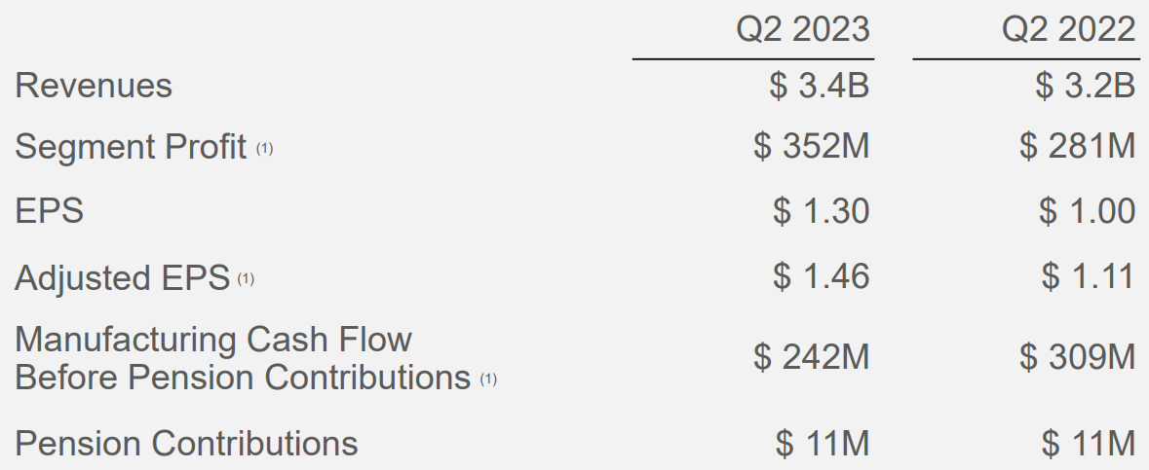Click the $1.46 adjusted EPS value

(x=820, y=277)
